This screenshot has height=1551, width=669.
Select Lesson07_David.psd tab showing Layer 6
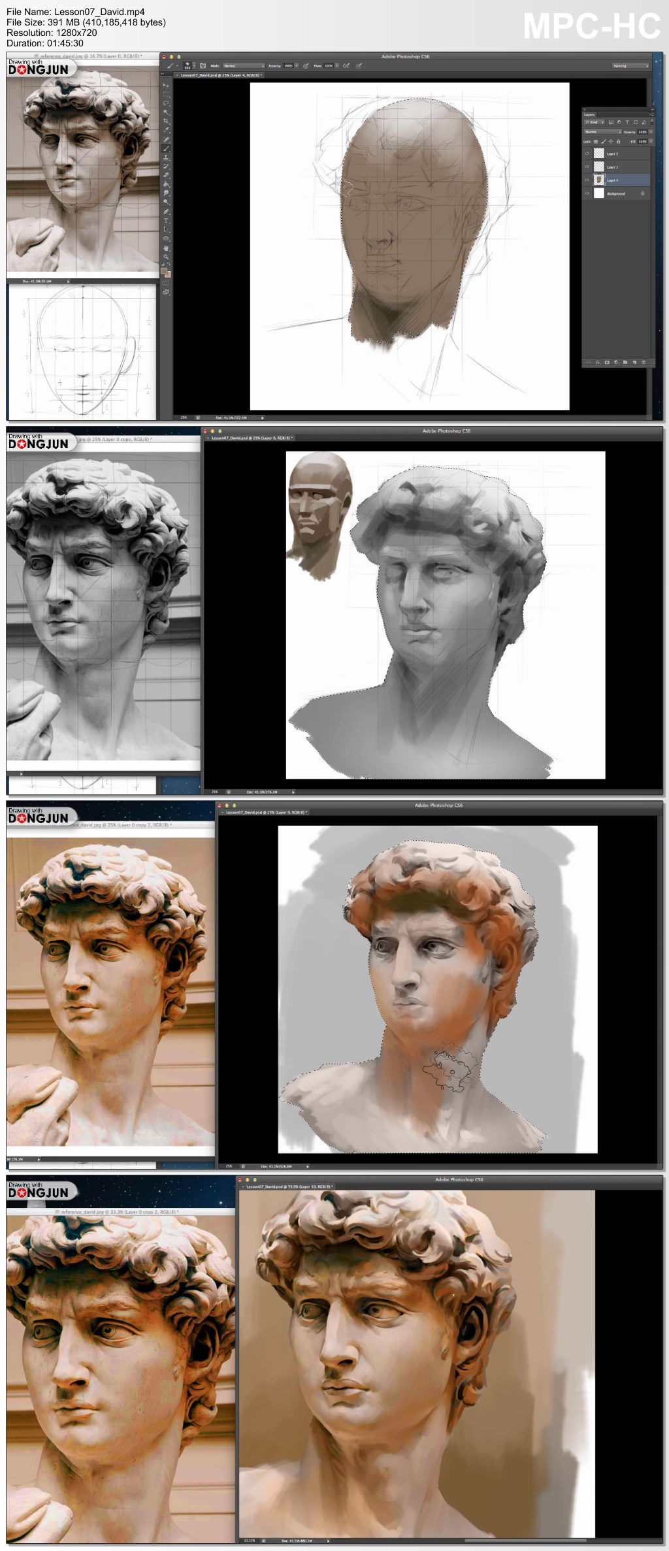pyautogui.click(x=250, y=438)
